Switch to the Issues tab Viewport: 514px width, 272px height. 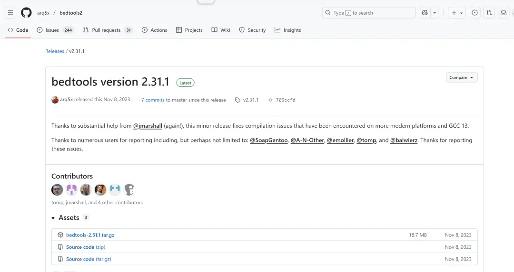point(55,30)
